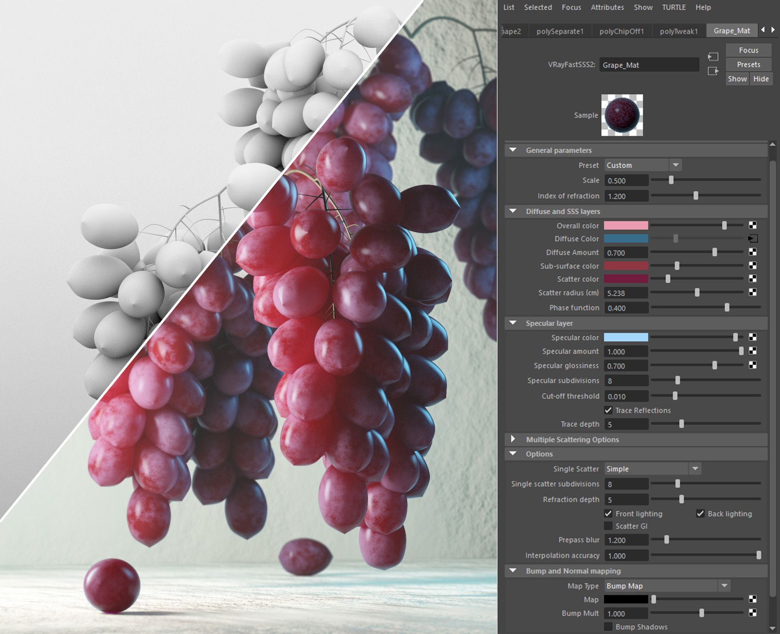Click the Hide button
This screenshot has width=780, height=634.
761,79
